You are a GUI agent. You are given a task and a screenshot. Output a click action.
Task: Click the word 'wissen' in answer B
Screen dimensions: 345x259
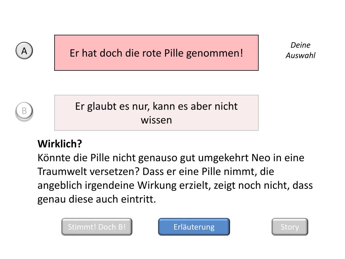(x=156, y=120)
